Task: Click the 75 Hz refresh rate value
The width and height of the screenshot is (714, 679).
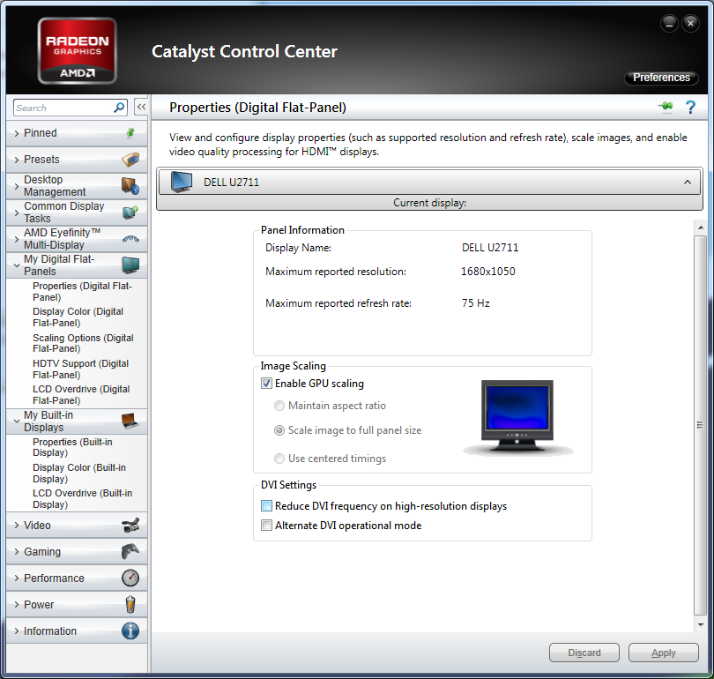Action: point(476,303)
